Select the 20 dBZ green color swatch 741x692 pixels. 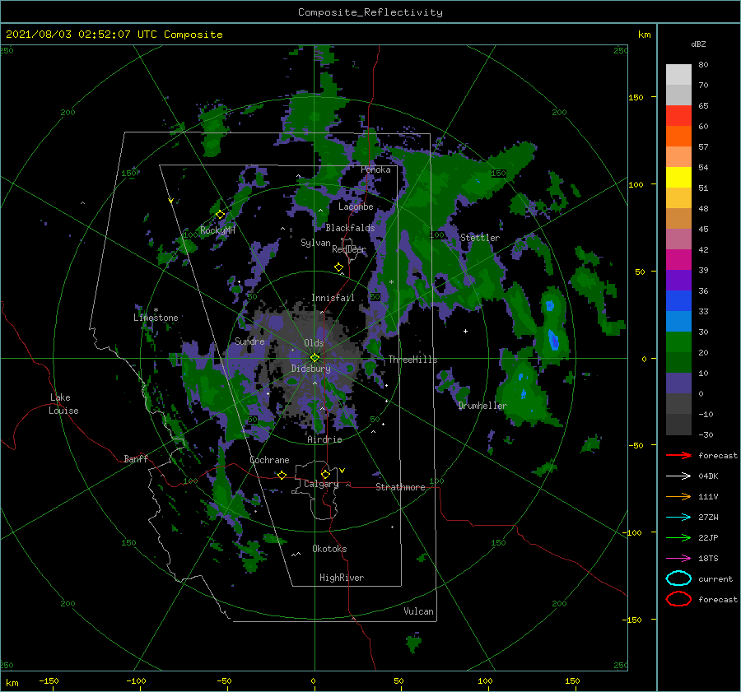678,342
